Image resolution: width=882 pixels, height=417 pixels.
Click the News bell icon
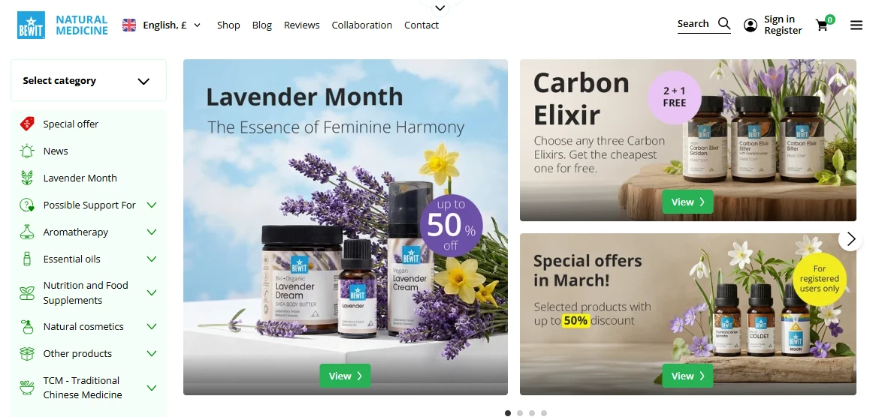27,151
